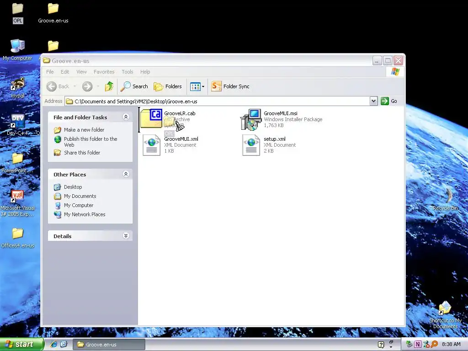Click Groove.en-us taskbar button
This screenshot has width=468, height=351.
(109, 345)
